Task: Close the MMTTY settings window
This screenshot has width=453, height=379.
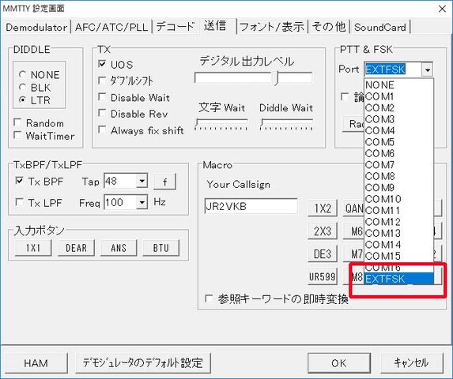Action: [x=442, y=9]
